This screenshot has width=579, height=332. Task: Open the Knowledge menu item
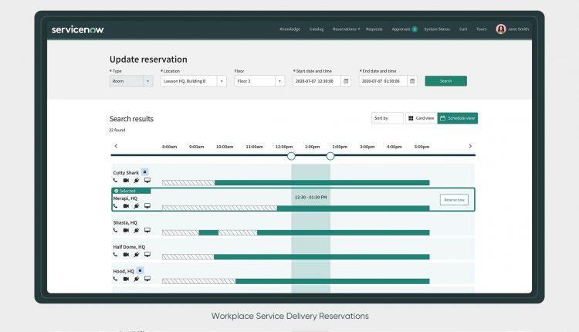289,29
